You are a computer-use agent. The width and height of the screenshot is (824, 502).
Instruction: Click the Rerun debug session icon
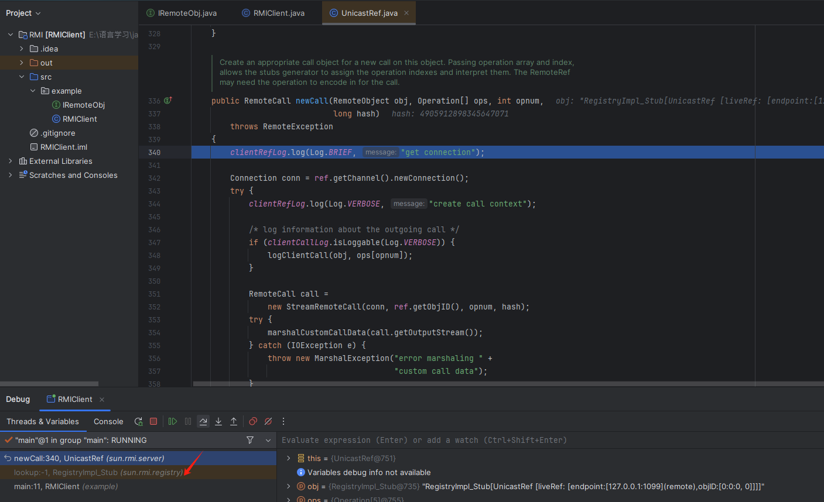pyautogui.click(x=139, y=421)
